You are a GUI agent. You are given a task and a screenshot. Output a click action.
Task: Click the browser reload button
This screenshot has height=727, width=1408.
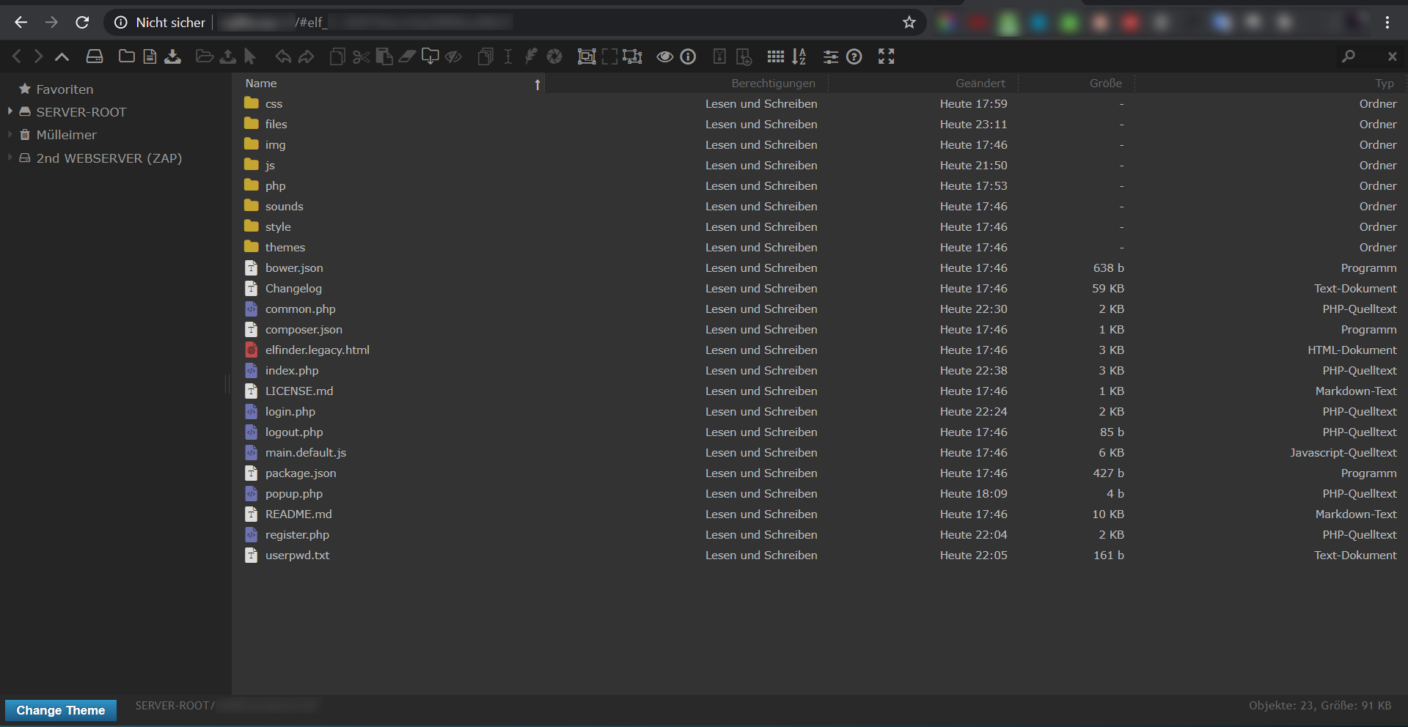click(x=81, y=22)
